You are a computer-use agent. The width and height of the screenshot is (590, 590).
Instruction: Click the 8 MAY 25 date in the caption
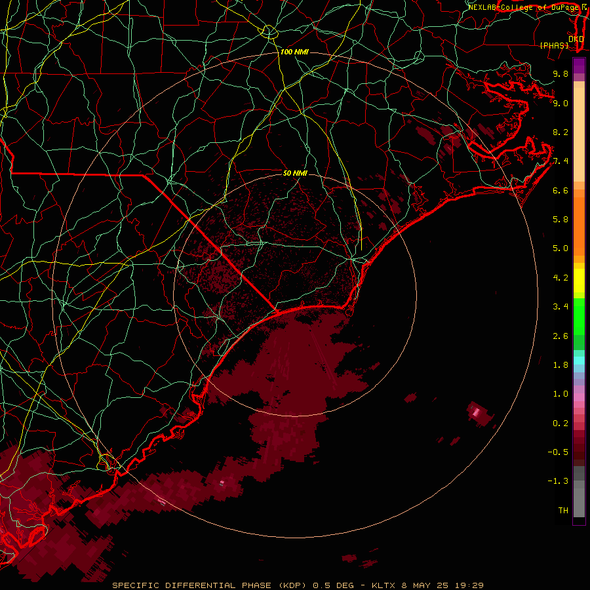click(x=425, y=585)
